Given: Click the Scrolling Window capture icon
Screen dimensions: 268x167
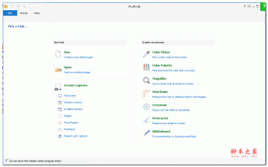Looking at the screenshot, I should tap(60, 109).
